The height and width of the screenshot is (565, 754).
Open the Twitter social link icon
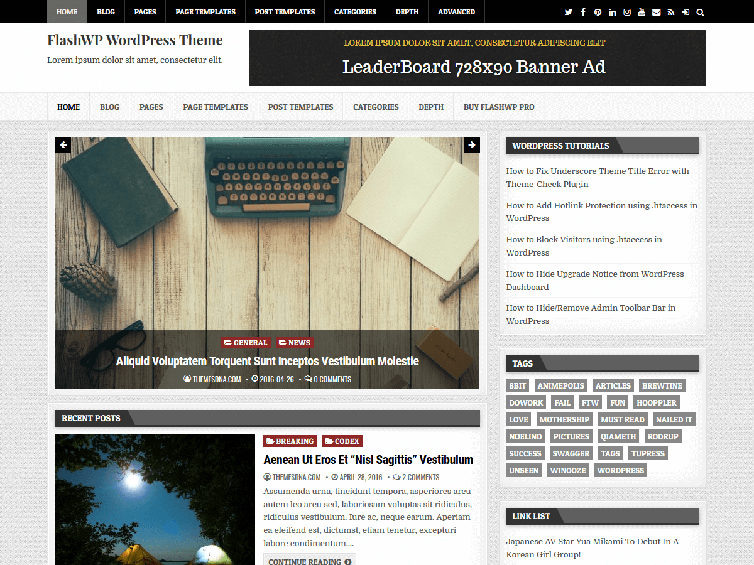click(569, 12)
